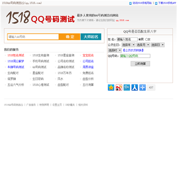Open footer 相关资料 link
This screenshot has width=177, height=177.
(83, 105)
